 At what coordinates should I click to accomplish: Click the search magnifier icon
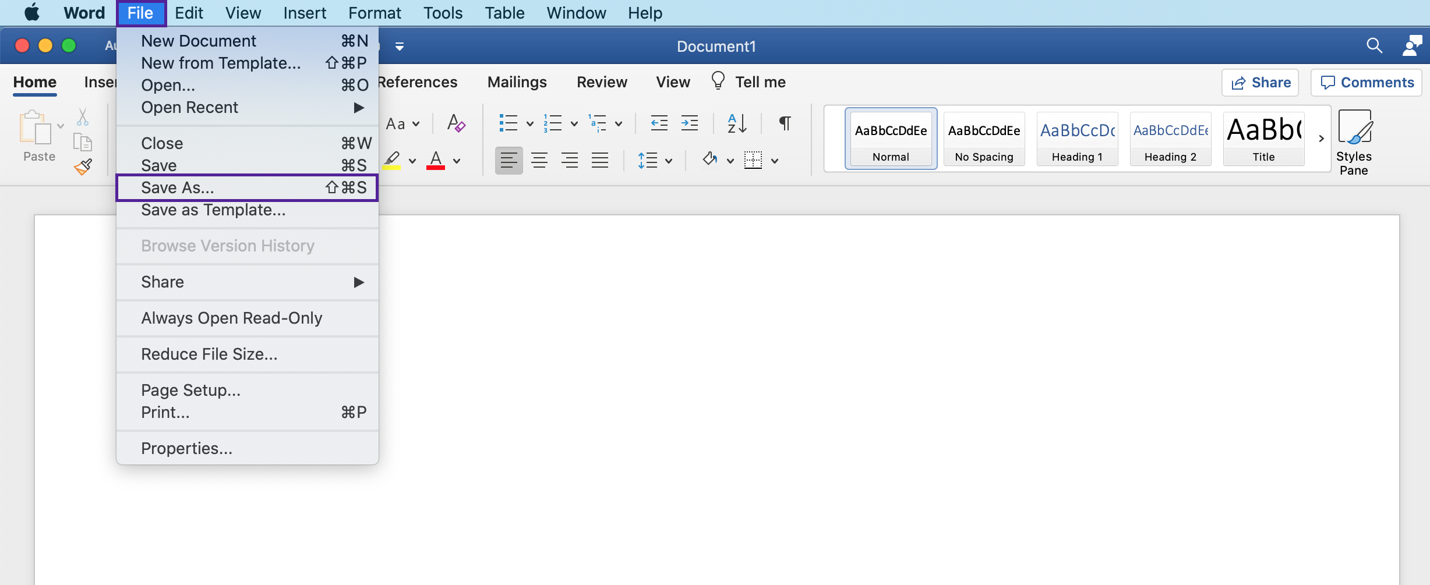(1374, 45)
